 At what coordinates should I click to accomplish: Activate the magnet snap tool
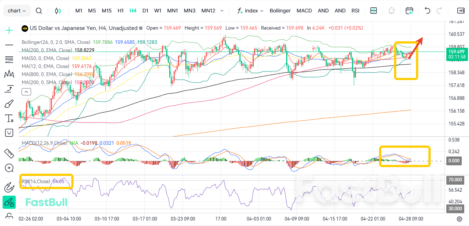[x=9, y=188]
